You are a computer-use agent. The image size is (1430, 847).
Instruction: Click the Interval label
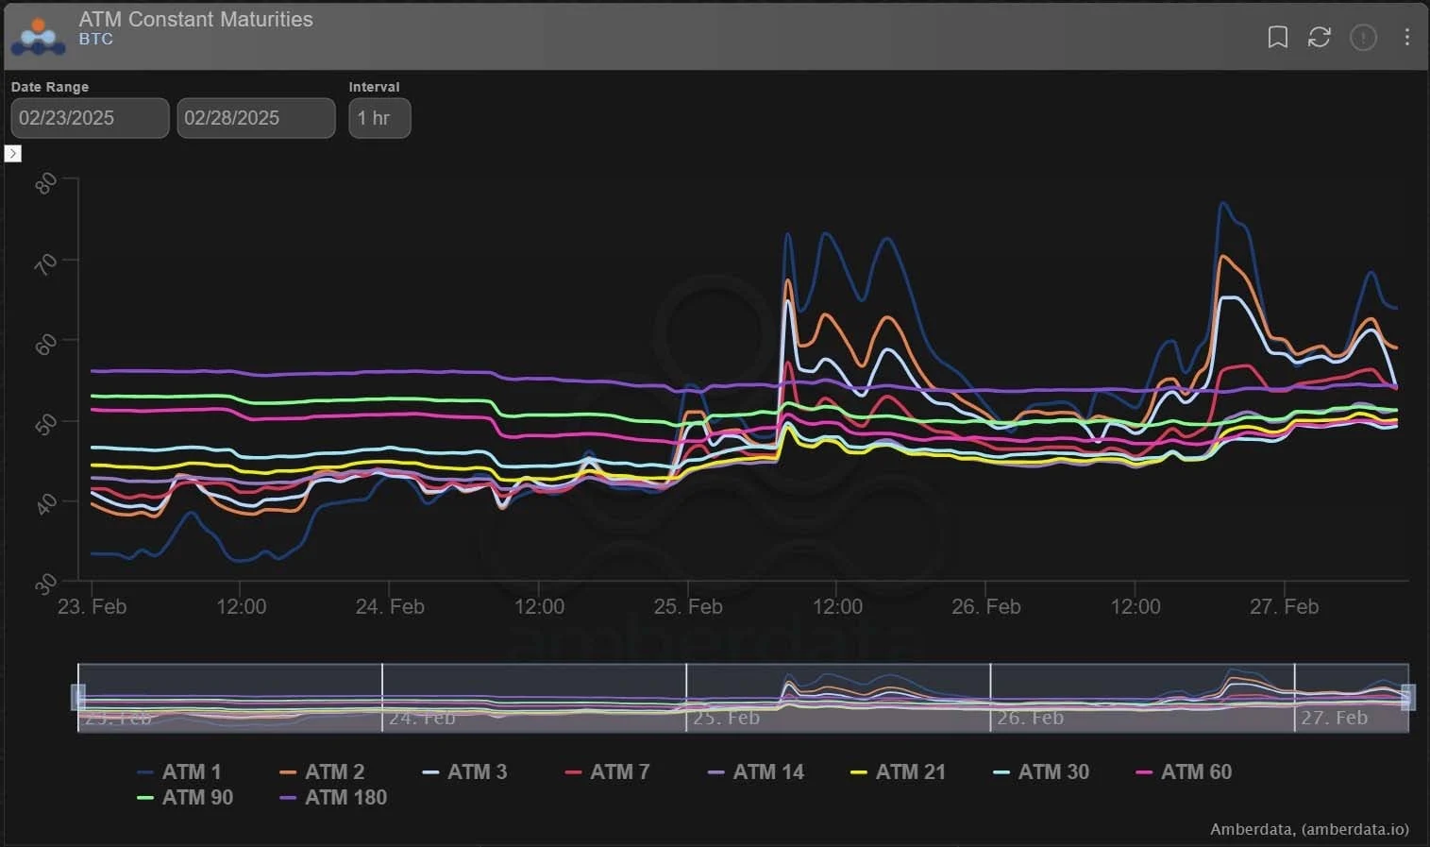[374, 87]
